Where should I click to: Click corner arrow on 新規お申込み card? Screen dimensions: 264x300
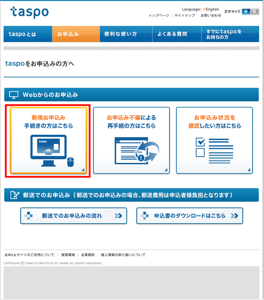tap(83, 170)
